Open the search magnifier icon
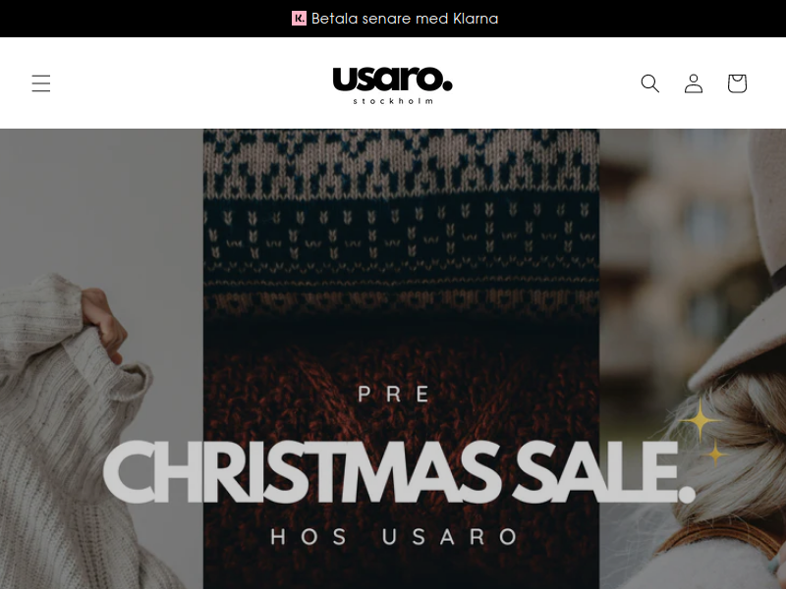This screenshot has height=589, width=786. pos(650,83)
